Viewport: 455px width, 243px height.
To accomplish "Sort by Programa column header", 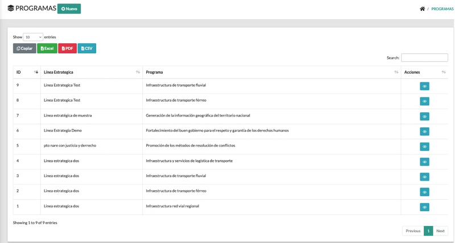I will click(x=271, y=72).
